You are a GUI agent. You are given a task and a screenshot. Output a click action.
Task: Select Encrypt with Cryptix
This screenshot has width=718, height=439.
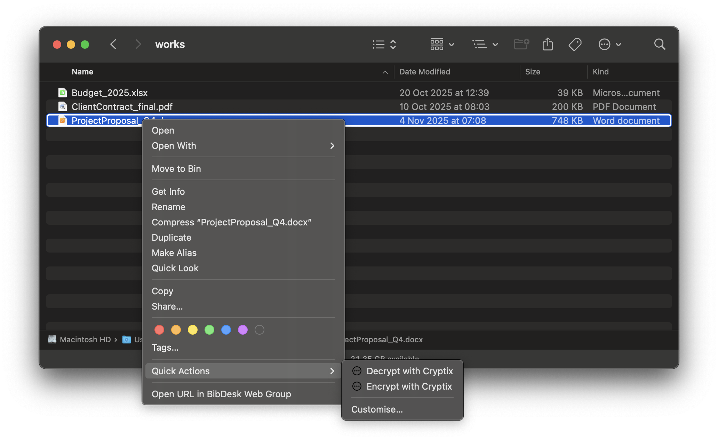point(409,386)
